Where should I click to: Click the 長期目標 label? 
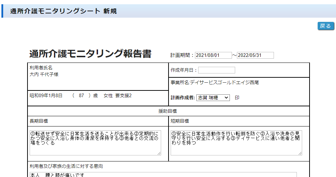coord(39,121)
